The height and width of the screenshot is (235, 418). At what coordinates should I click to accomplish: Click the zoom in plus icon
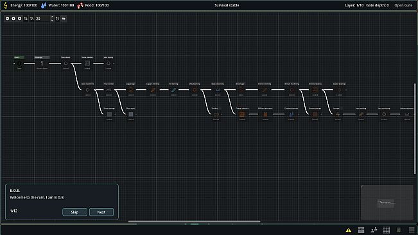[19, 19]
